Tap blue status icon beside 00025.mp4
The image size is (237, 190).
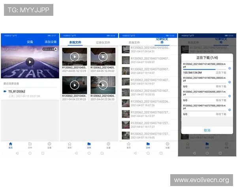(229, 82)
